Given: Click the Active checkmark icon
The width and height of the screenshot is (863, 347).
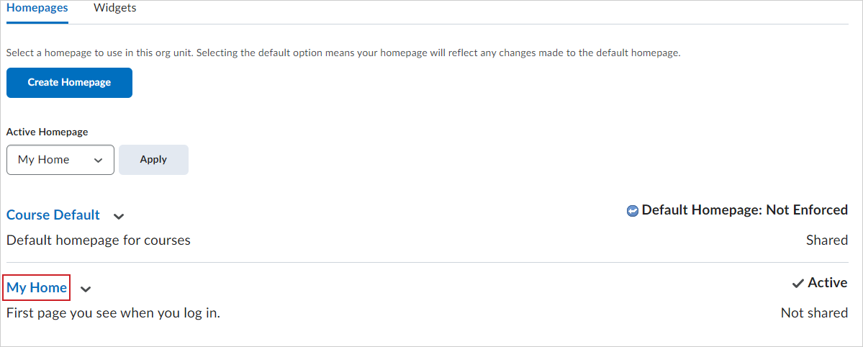Looking at the screenshot, I should point(798,284).
